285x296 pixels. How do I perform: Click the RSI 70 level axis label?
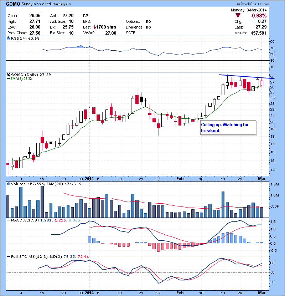pyautogui.click(x=272, y=48)
